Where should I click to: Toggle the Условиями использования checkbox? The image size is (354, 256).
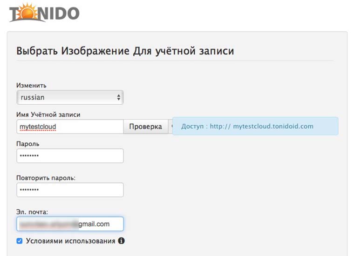click(19, 241)
